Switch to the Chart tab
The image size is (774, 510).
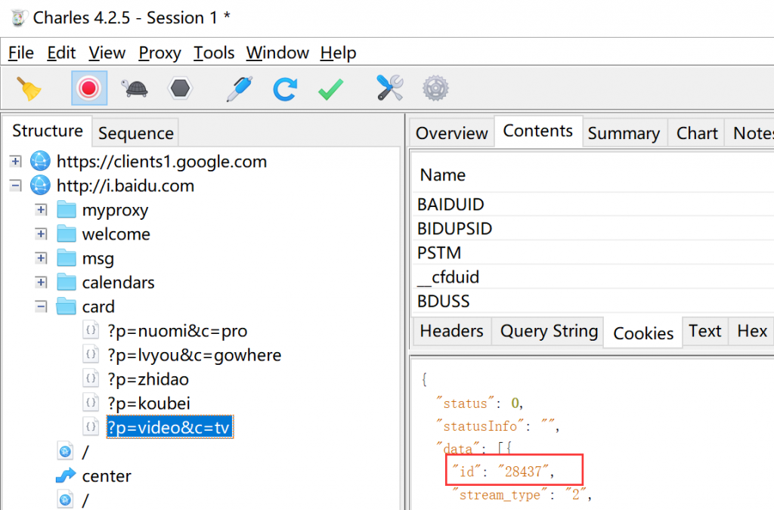pyautogui.click(x=697, y=133)
